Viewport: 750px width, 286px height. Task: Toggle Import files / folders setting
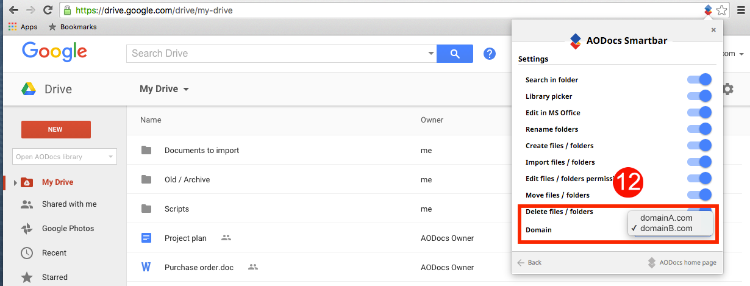pyautogui.click(x=699, y=162)
